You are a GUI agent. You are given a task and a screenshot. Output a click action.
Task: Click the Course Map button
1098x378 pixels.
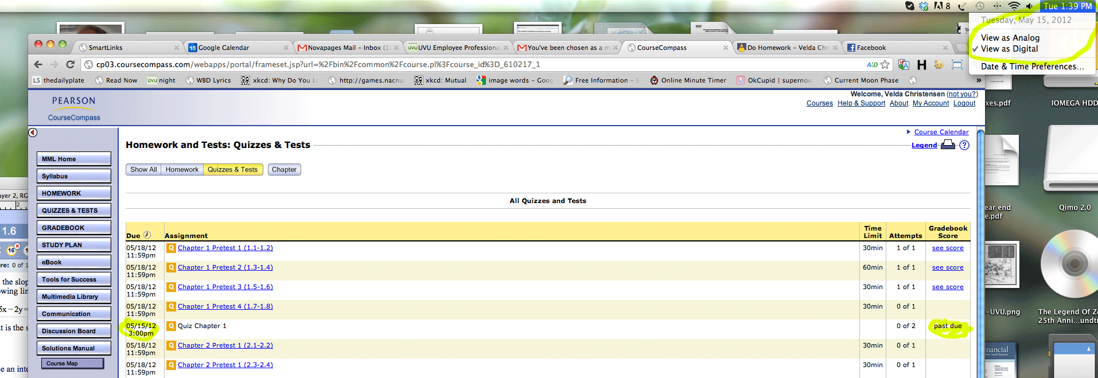tap(72, 364)
